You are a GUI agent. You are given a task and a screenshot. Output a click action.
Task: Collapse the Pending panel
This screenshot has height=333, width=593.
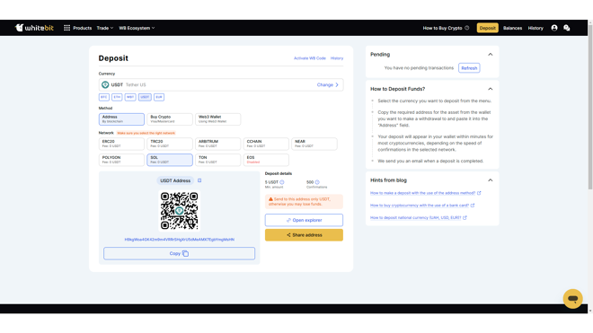491,55
